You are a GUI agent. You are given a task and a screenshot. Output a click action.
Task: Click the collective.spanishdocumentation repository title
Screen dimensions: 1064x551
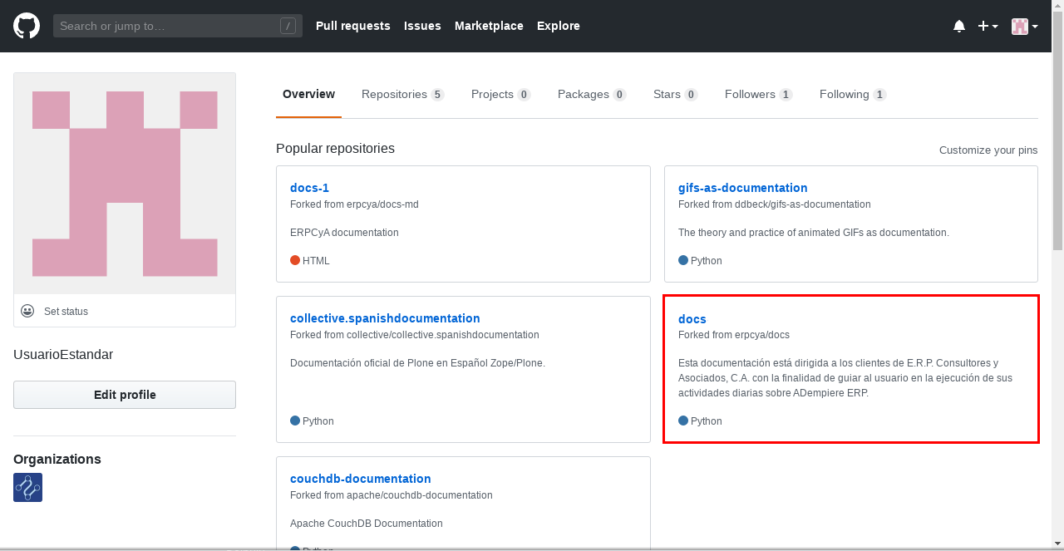click(x=385, y=318)
